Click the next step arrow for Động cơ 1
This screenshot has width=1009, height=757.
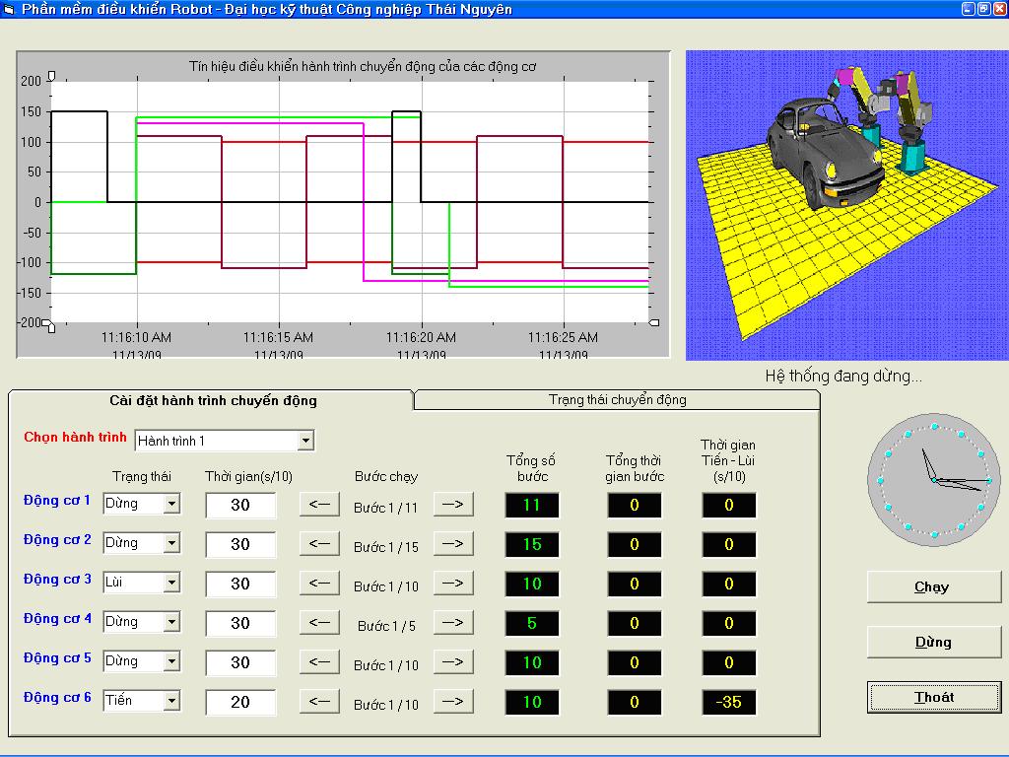pos(453,505)
